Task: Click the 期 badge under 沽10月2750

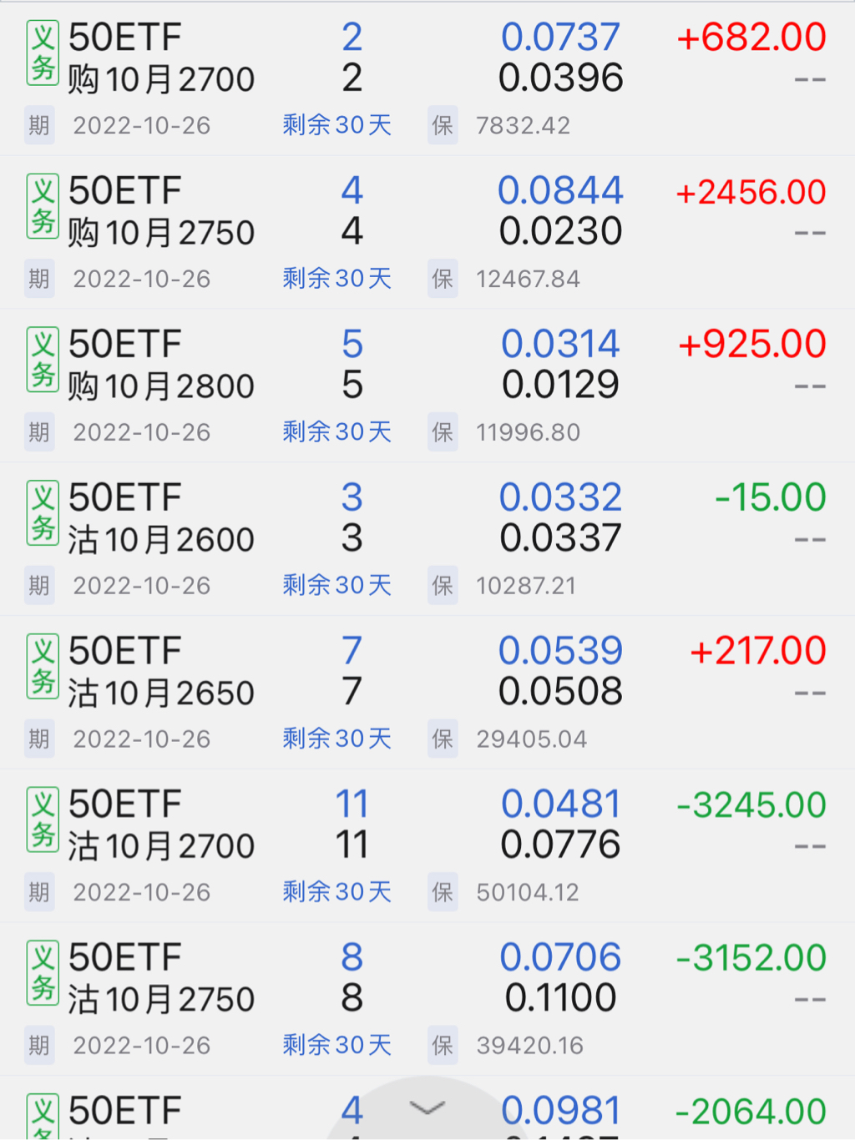Action: [x=39, y=1045]
